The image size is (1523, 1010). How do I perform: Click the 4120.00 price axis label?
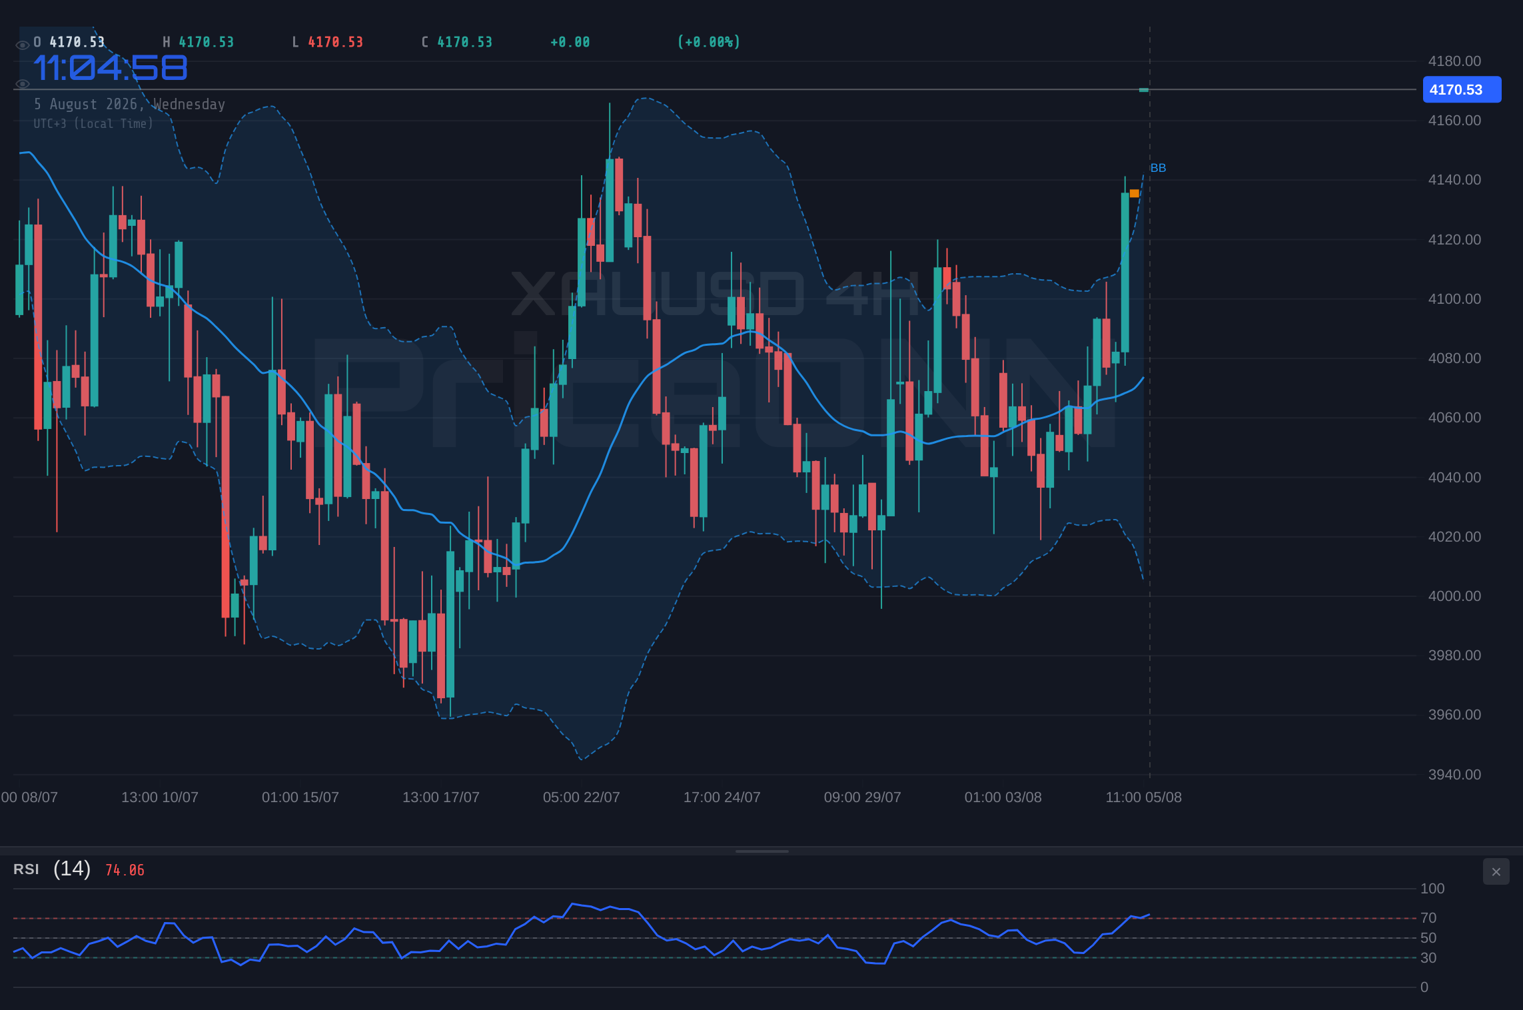point(1454,240)
